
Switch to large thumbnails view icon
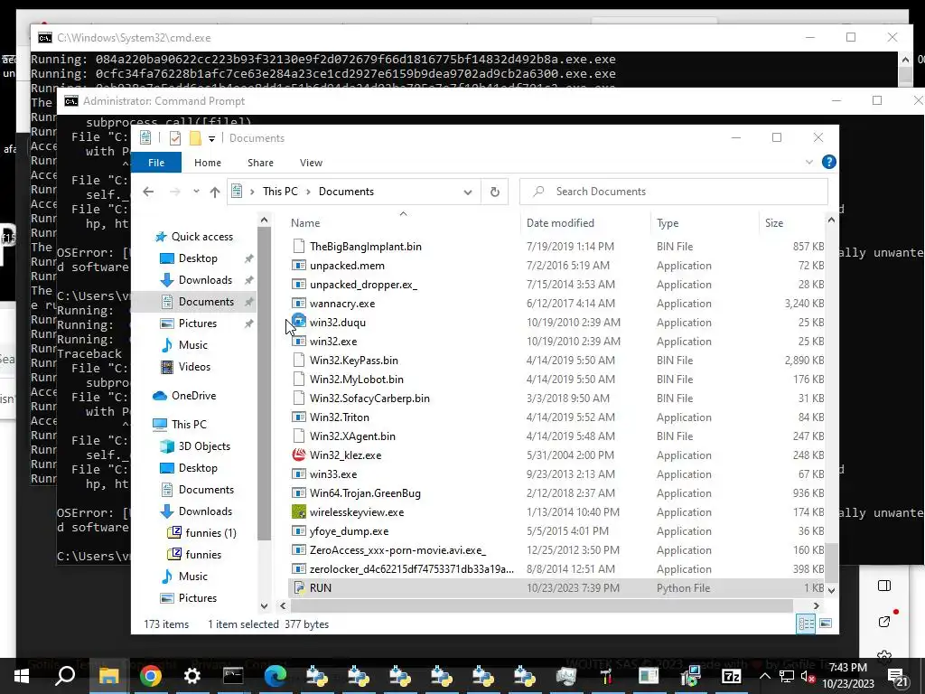[x=826, y=624]
